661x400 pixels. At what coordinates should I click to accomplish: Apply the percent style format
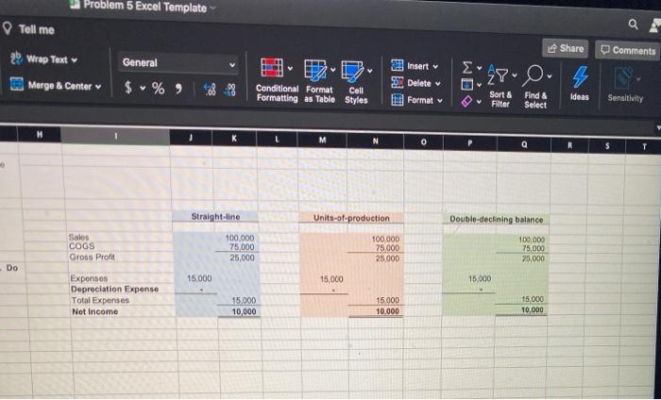coord(158,88)
